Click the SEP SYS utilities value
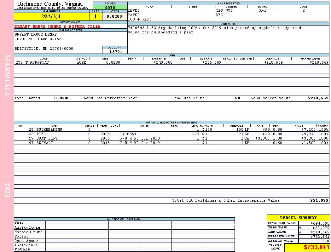The image size is (331, 252). (224, 10)
